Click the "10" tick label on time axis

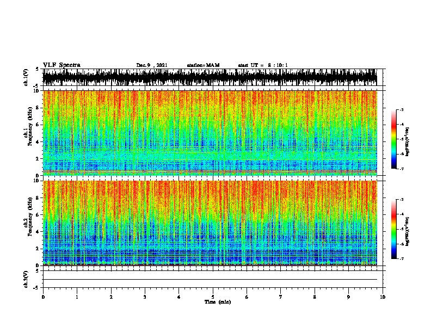tap(383, 297)
